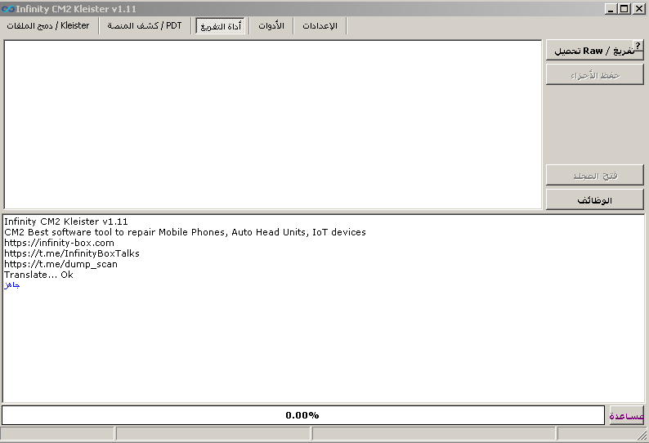The height and width of the screenshot is (443, 649).
Task: Open the Kleister / دمج الملفات tab
Action: pos(48,26)
